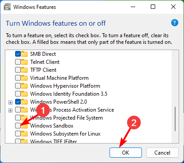Screen dimensions: 184x163
Task: Expand the Windows Process Activation Service node
Action: coord(10,110)
